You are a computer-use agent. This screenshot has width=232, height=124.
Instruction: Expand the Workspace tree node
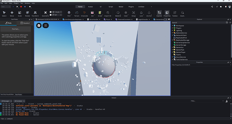tap(172, 26)
